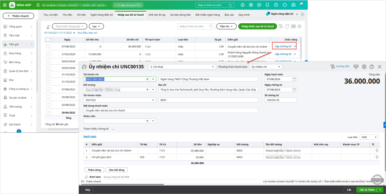Open the Phương thức thanh toán dropdown
Image resolution: width=386 pixels, height=194 pixels.
(x=279, y=66)
